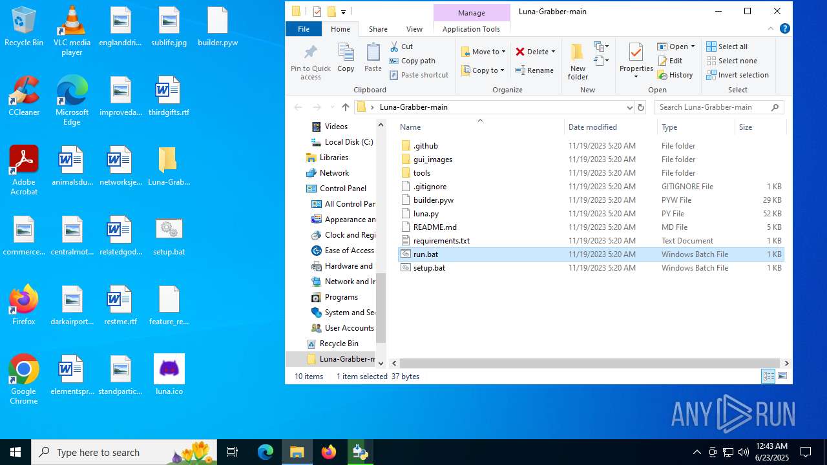The image size is (827, 465).
Task: Select Local Disk (C:) in navigation pane
Action: [342, 142]
